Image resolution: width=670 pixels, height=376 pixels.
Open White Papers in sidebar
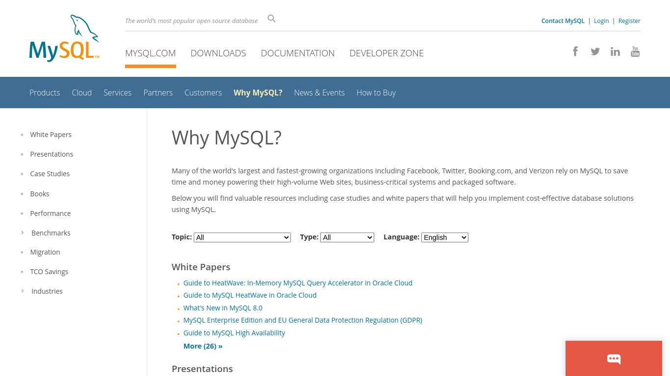[x=51, y=135]
